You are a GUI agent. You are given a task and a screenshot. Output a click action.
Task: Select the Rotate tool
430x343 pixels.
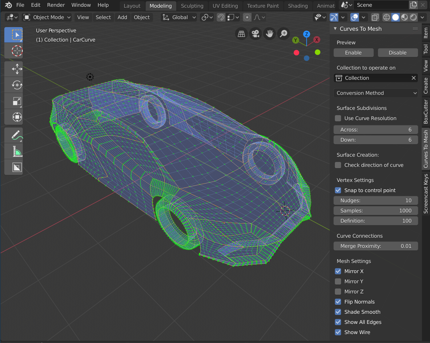(x=14, y=85)
